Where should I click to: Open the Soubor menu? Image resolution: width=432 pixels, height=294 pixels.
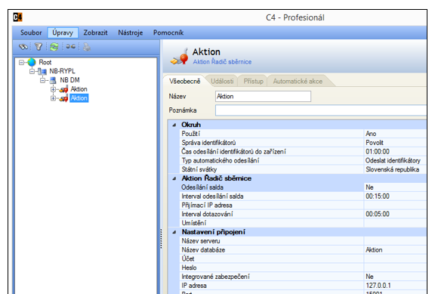[x=31, y=32]
